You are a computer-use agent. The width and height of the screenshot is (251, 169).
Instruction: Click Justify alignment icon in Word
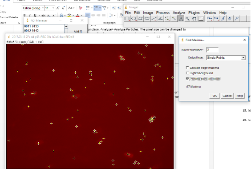tap(104, 16)
